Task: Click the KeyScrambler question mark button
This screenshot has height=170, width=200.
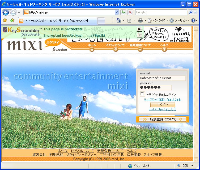Action: [139, 35]
